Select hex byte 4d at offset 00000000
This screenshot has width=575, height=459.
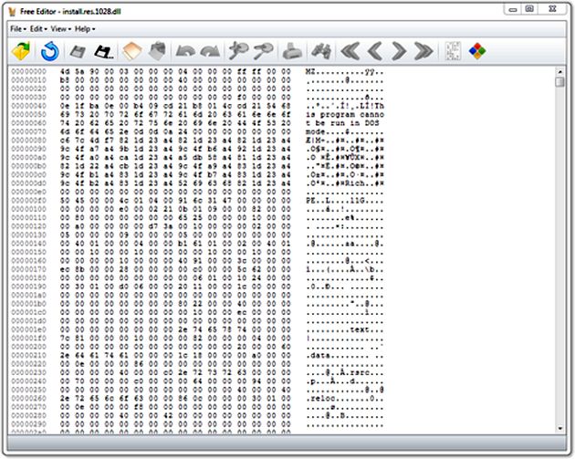65,71
